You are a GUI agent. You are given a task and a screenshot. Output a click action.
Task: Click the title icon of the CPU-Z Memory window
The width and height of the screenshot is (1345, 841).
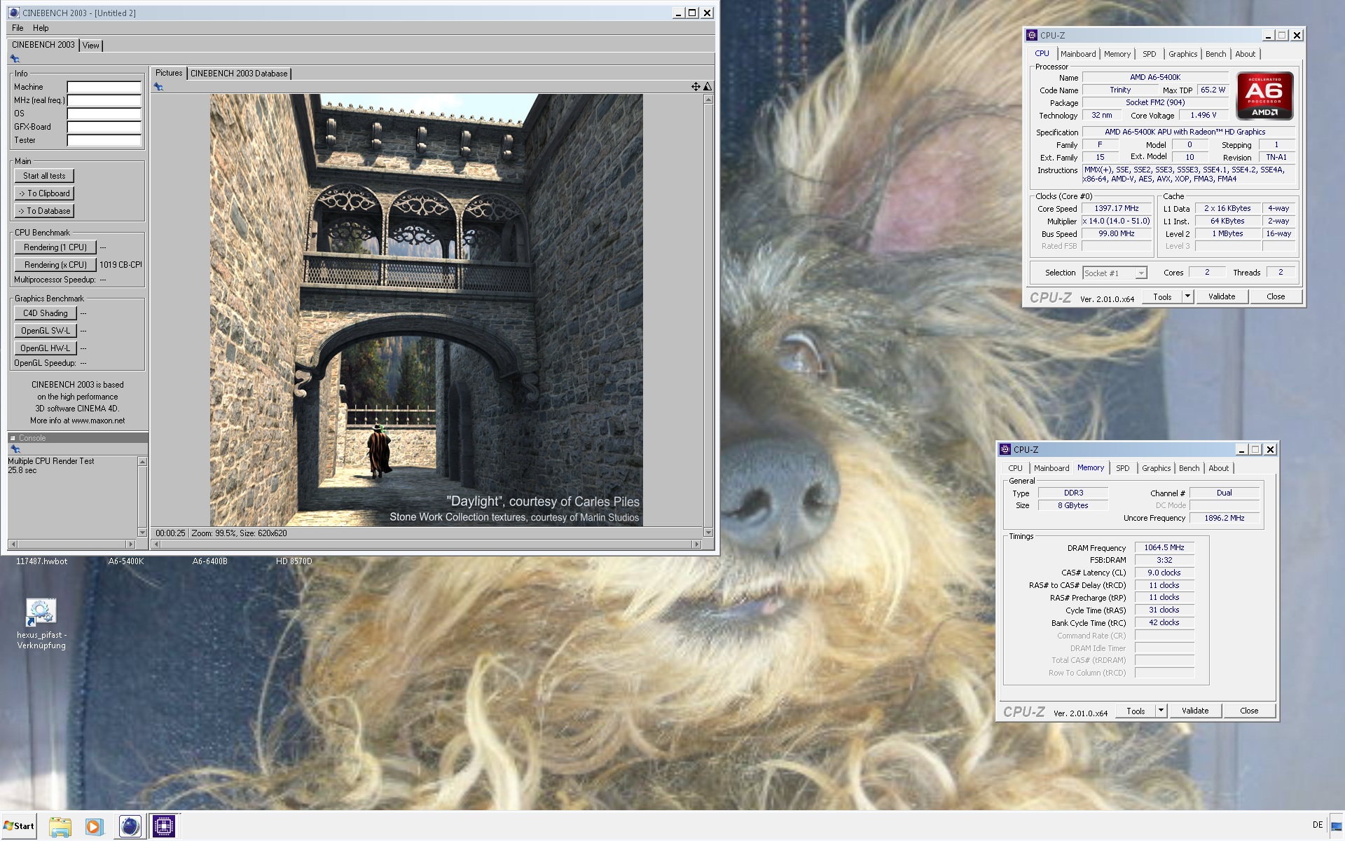pyautogui.click(x=1005, y=449)
